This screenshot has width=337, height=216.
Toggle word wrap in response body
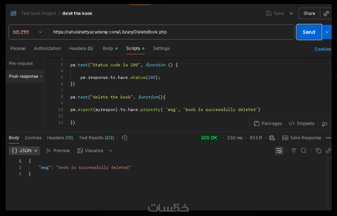tap(279, 151)
